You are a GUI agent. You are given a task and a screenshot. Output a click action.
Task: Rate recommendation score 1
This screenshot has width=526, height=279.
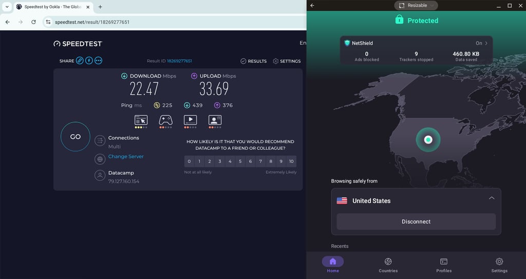199,162
